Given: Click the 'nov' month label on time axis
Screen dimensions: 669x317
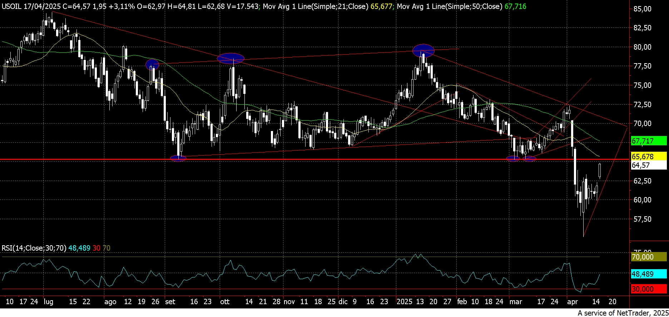Looking at the screenshot, I should click(x=289, y=302).
